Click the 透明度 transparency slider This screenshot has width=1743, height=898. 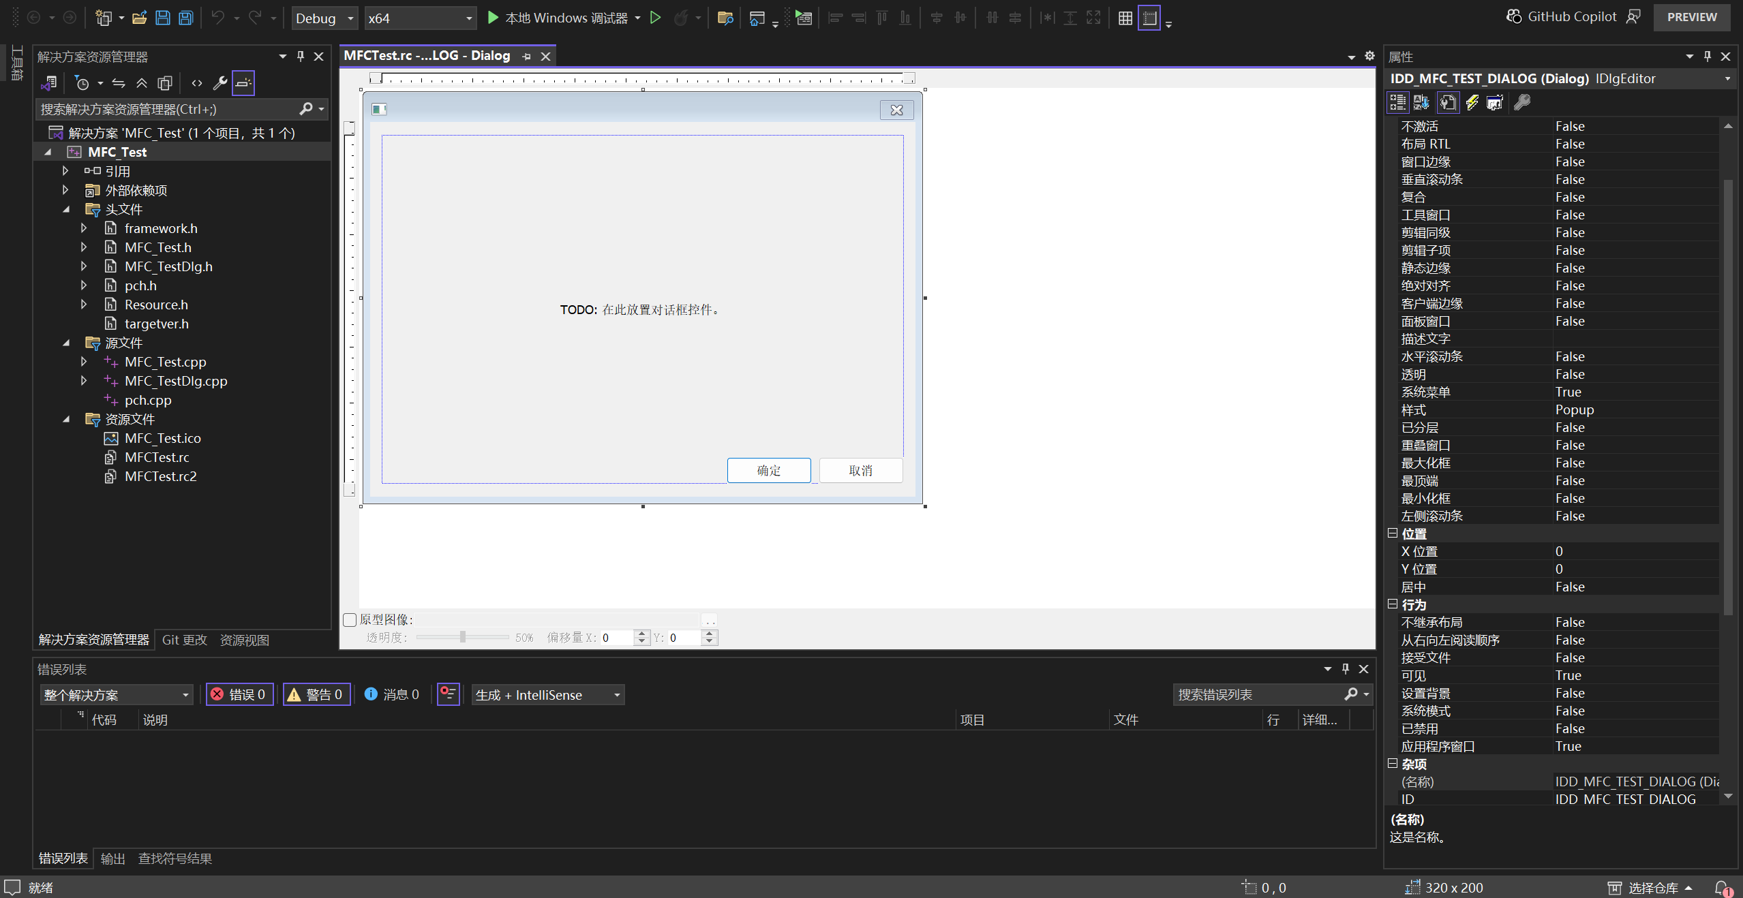pyautogui.click(x=462, y=637)
